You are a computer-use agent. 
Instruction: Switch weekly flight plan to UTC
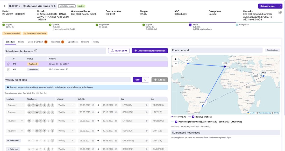137,80
